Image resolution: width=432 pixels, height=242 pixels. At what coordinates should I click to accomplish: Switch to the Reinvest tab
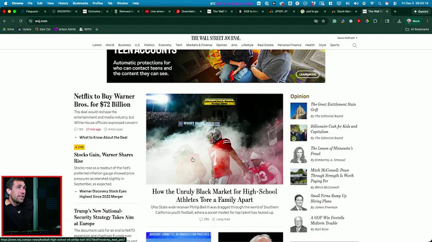click(x=125, y=11)
